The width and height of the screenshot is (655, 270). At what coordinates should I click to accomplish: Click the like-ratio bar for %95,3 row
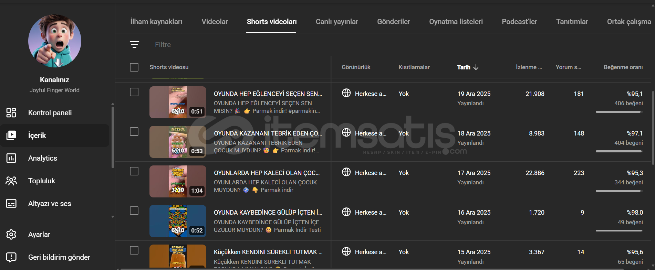click(x=619, y=191)
